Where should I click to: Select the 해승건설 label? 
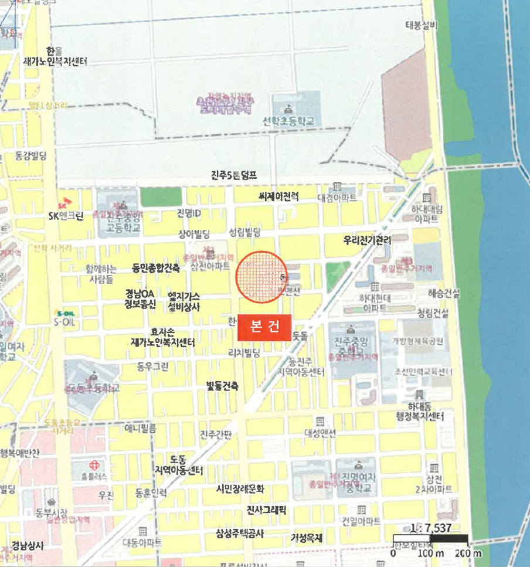(444, 293)
